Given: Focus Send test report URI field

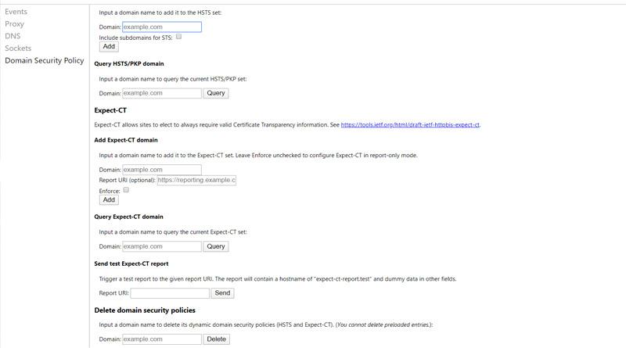Looking at the screenshot, I should pyautogui.click(x=170, y=293).
